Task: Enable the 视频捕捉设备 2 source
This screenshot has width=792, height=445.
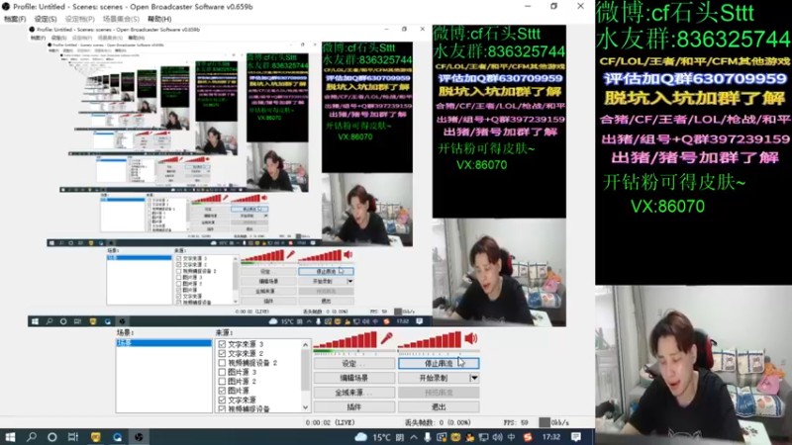Action: click(222, 363)
